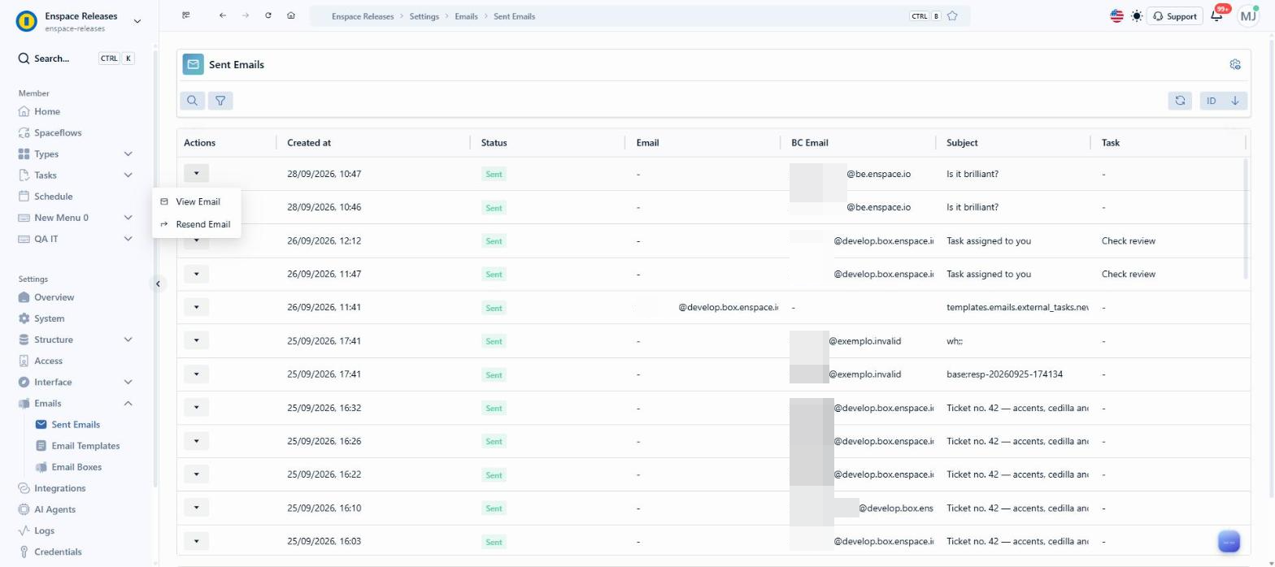
Task: Click Enspace Releases breadcrumb
Action: coord(361,16)
